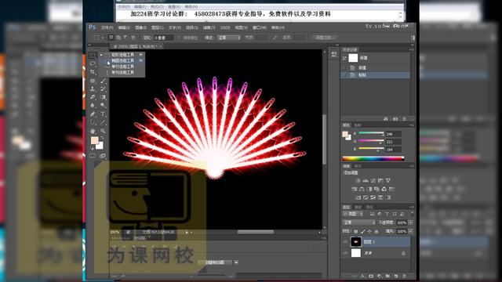502x282 pixels.
Task: Select the Hand tool
Action: pyautogui.click(x=93, y=131)
